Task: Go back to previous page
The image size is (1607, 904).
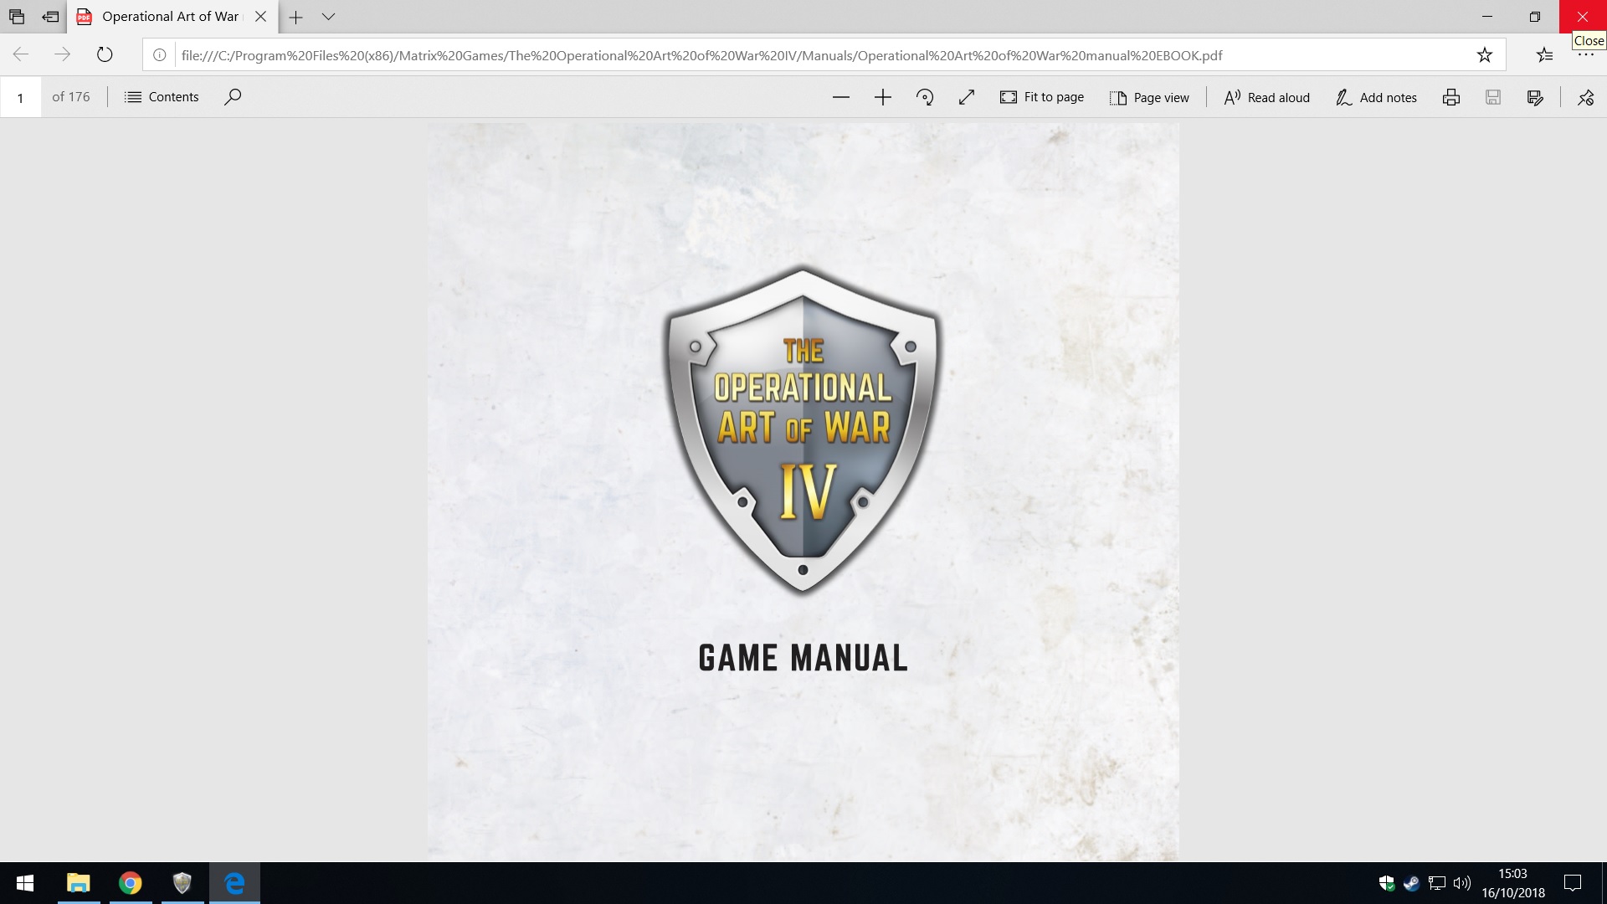Action: point(21,55)
